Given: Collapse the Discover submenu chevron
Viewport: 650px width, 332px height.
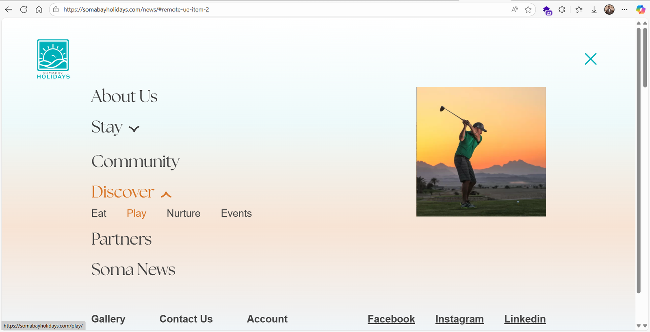Looking at the screenshot, I should [x=166, y=194].
